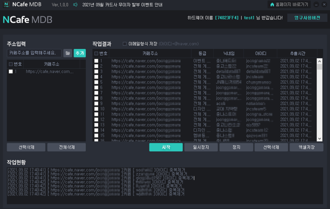Click 일시정지 pause button

point(201,147)
